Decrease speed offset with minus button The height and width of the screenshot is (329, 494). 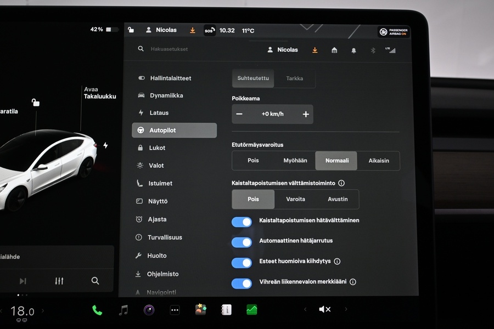pos(239,114)
